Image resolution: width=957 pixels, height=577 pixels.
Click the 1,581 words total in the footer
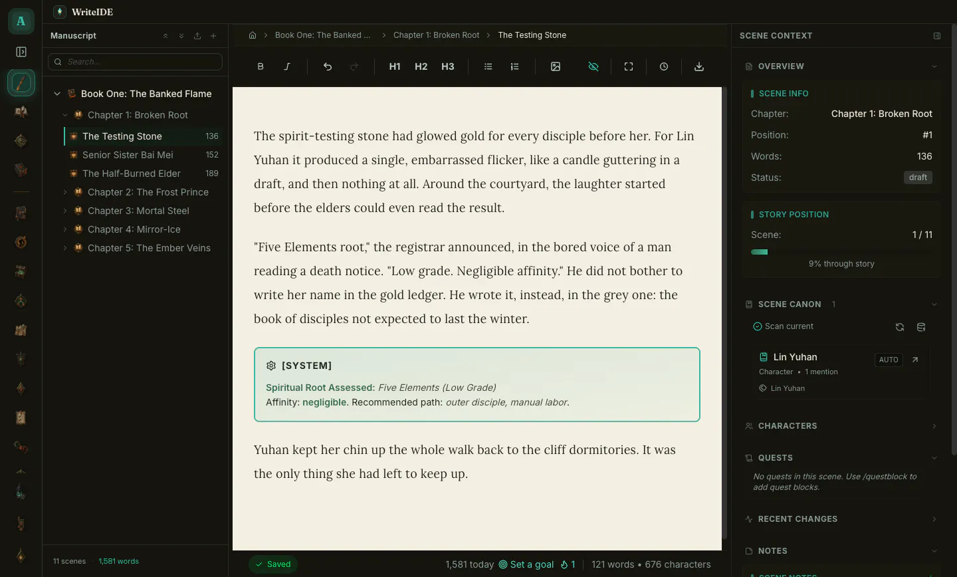coord(119,561)
